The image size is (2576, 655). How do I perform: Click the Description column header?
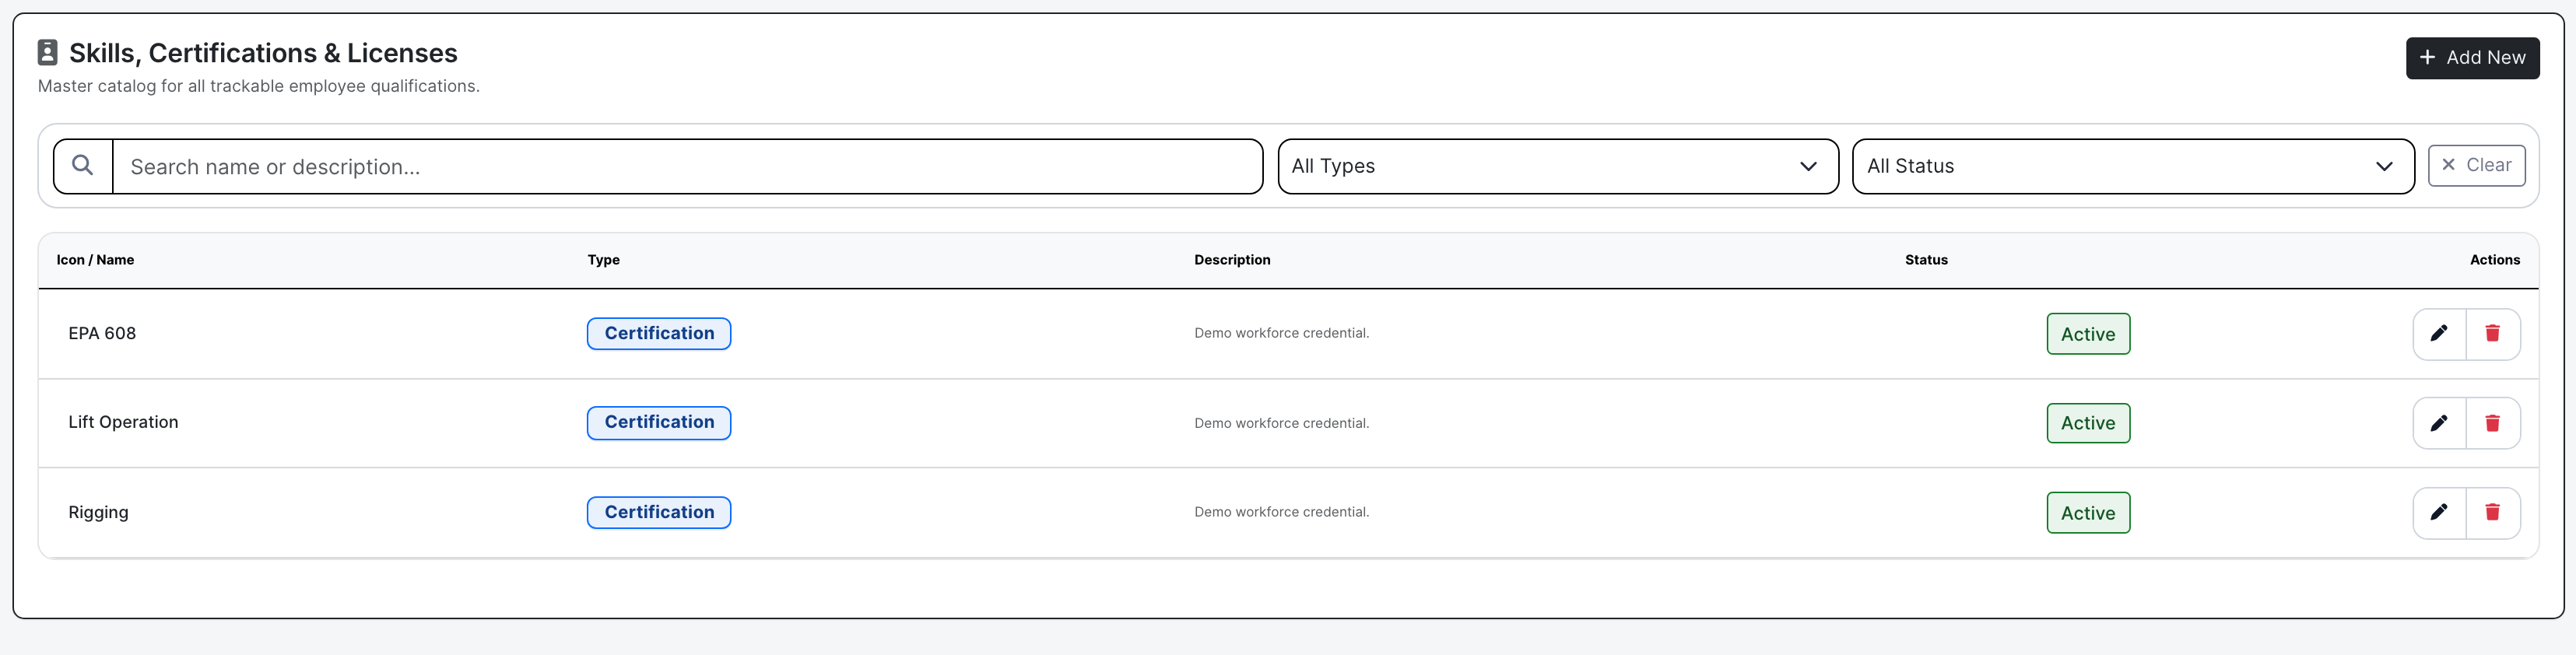coord(1231,260)
